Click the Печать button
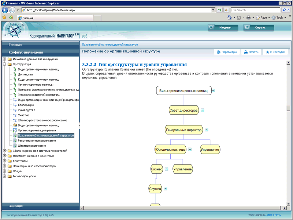The image size is (293, 220). (x=251, y=52)
